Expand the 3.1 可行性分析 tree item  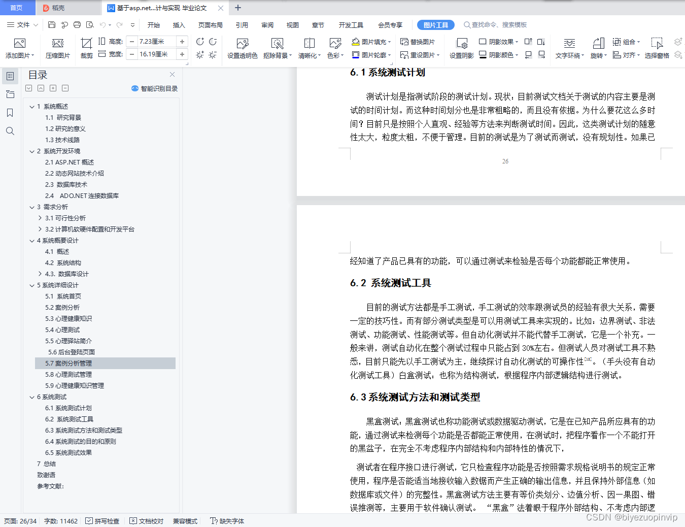[40, 218]
